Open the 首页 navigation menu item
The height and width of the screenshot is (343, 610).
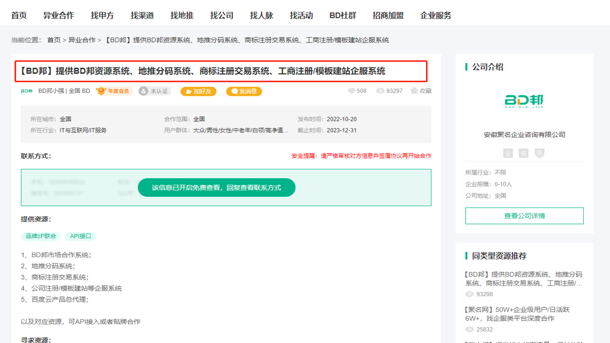[x=19, y=15]
